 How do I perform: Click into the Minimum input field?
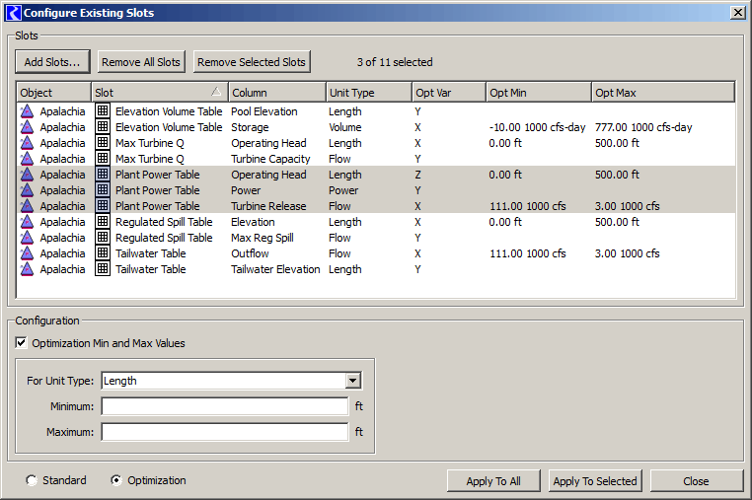[225, 406]
